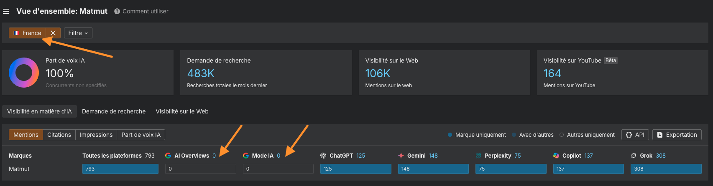
Task: Toggle Marque uniquement legend item
Action: click(477, 135)
